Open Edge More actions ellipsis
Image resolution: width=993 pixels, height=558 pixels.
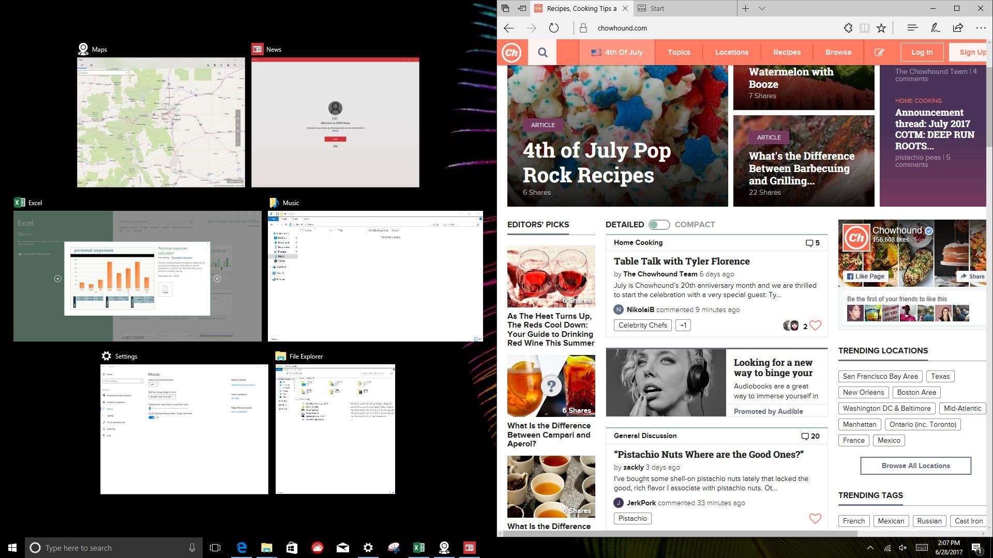pyautogui.click(x=981, y=28)
